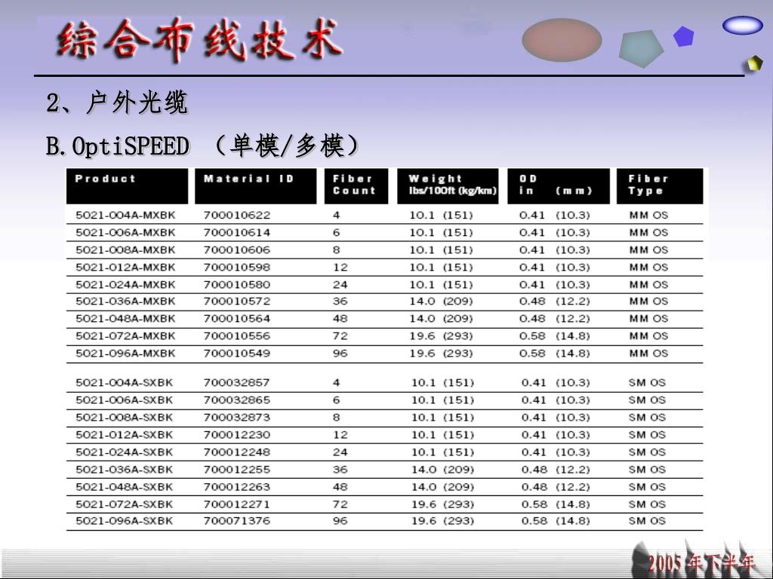773x579 pixels.
Task: Click material ID 700032857
Action: click(x=237, y=382)
